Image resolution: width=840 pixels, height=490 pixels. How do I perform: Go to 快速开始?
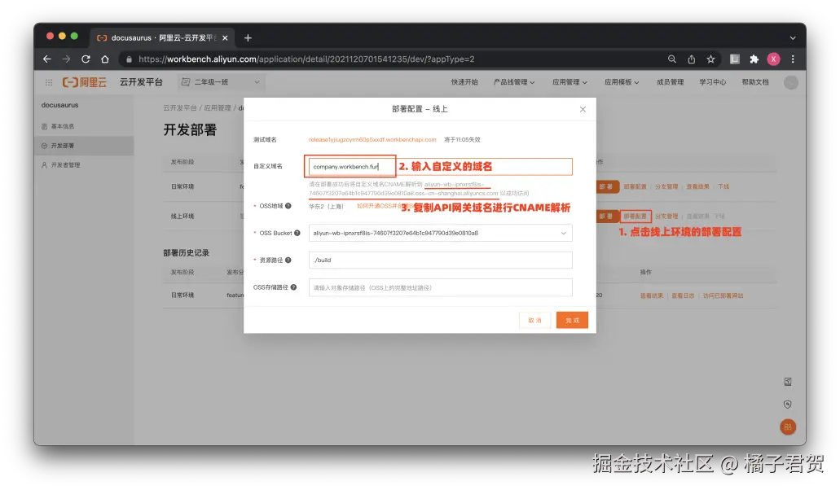(x=464, y=82)
